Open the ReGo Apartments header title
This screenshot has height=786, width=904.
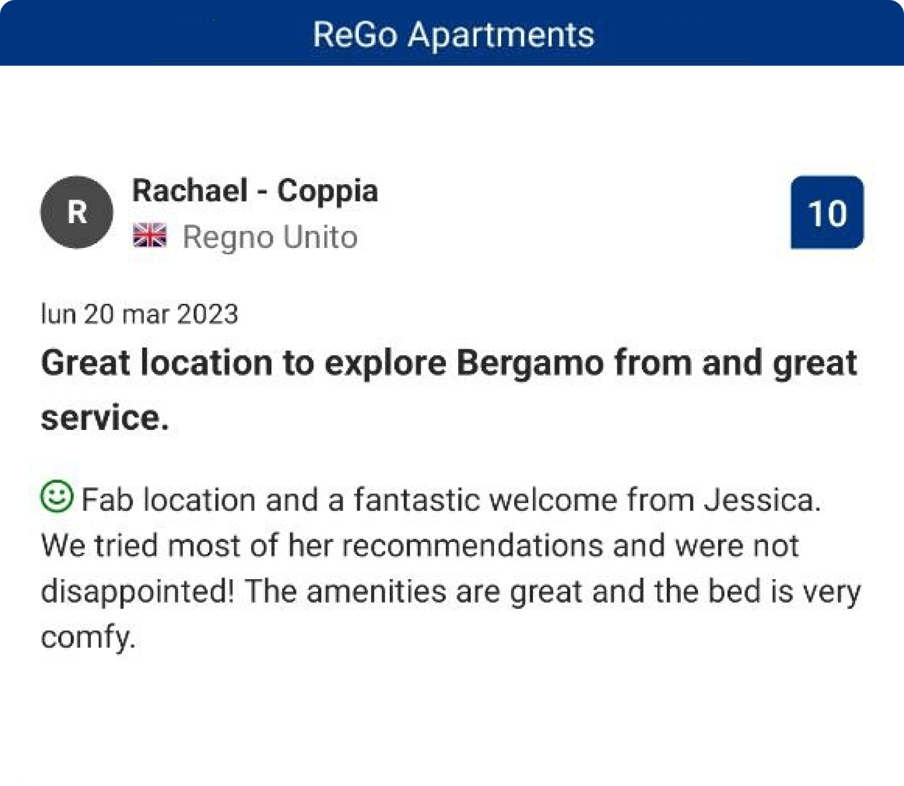(453, 35)
